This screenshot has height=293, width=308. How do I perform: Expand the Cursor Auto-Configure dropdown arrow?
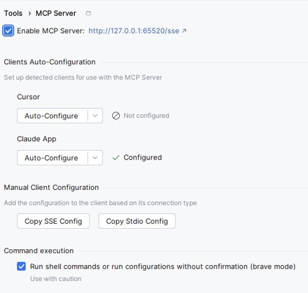click(x=95, y=116)
